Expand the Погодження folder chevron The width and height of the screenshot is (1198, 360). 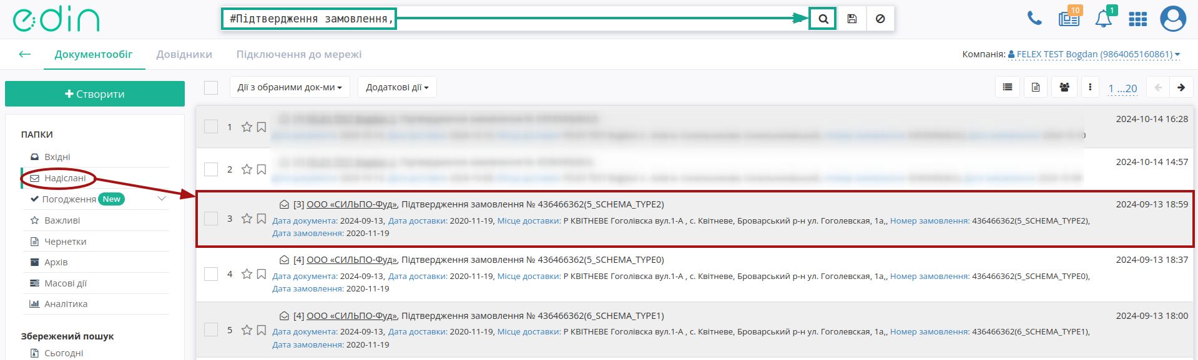(x=162, y=199)
